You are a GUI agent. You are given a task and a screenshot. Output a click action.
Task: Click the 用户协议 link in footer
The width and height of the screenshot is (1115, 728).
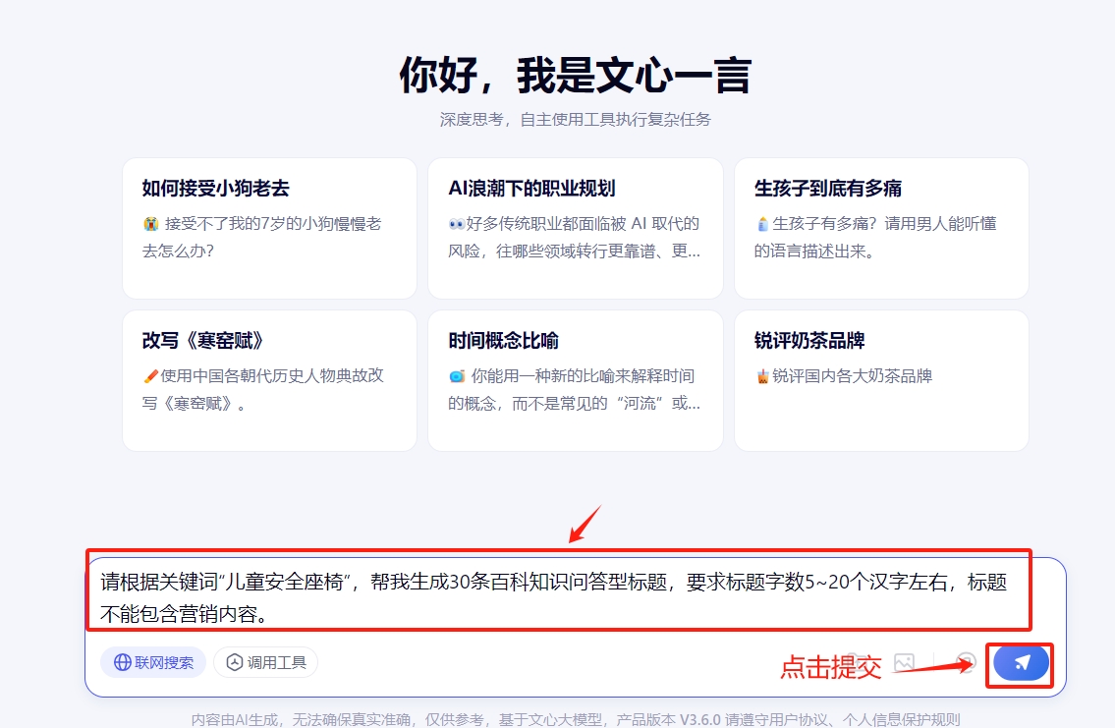[x=798, y=719]
